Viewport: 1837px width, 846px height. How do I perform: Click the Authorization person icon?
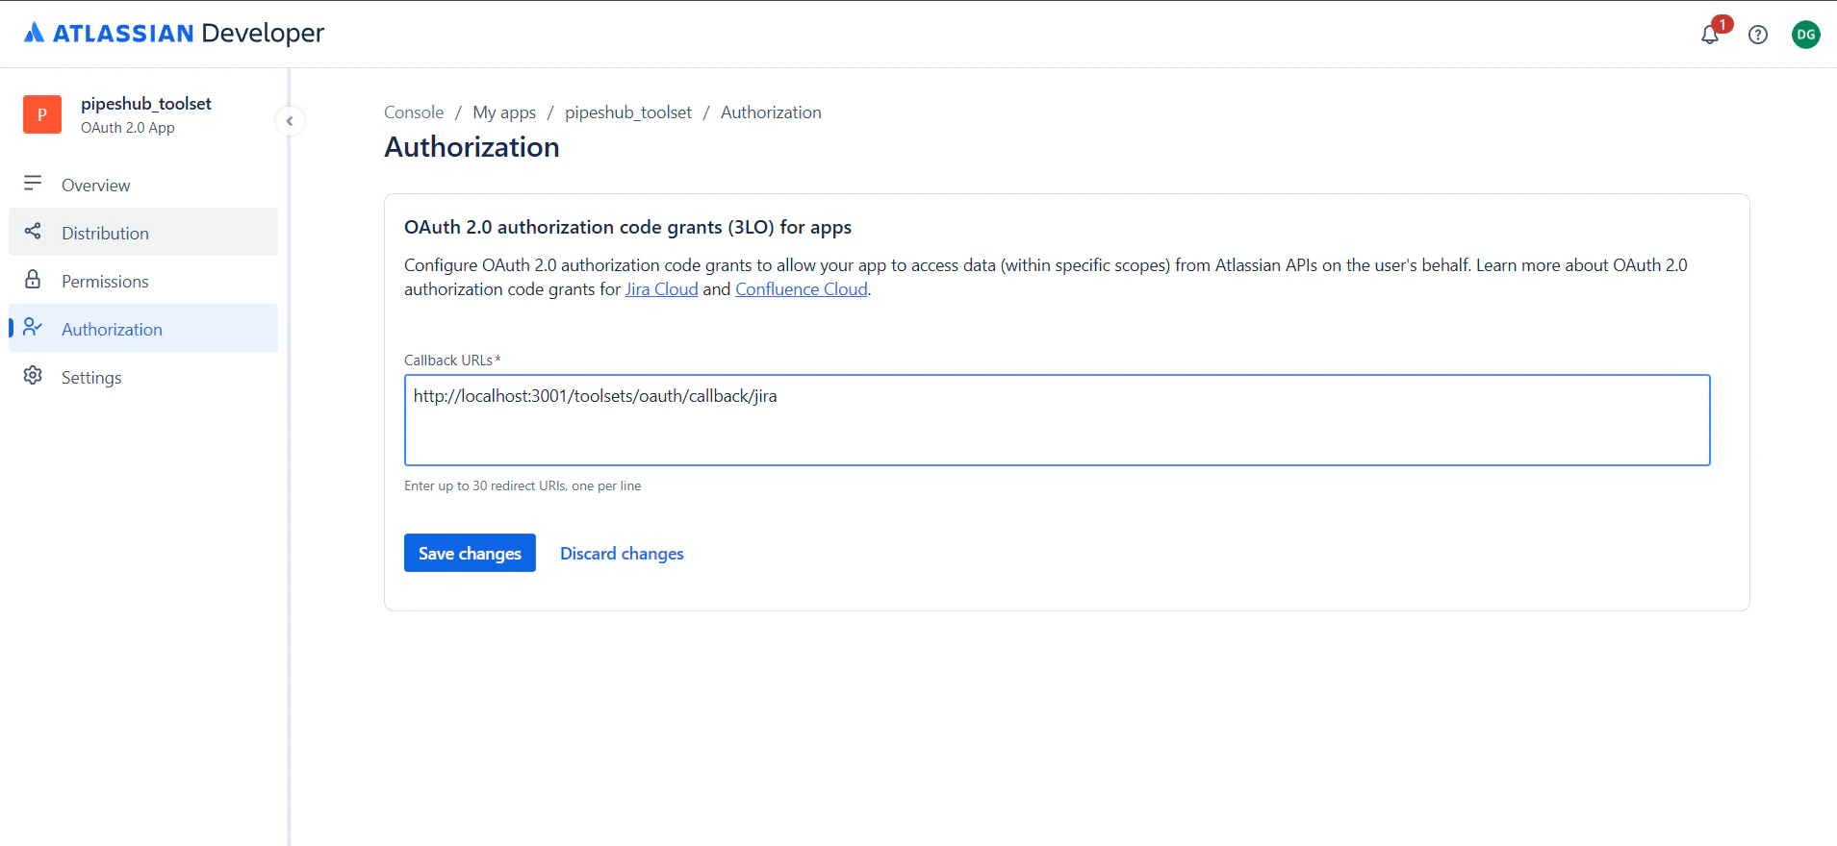[x=33, y=327]
